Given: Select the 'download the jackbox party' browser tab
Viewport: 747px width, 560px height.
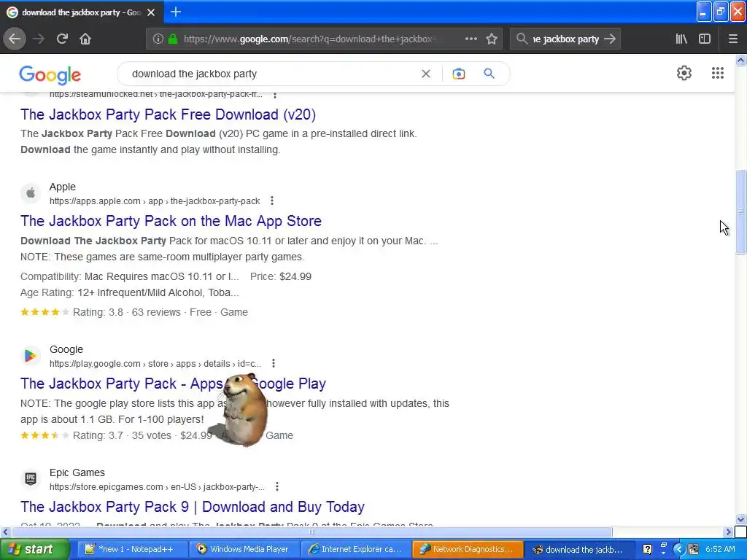Looking at the screenshot, I should [x=81, y=12].
